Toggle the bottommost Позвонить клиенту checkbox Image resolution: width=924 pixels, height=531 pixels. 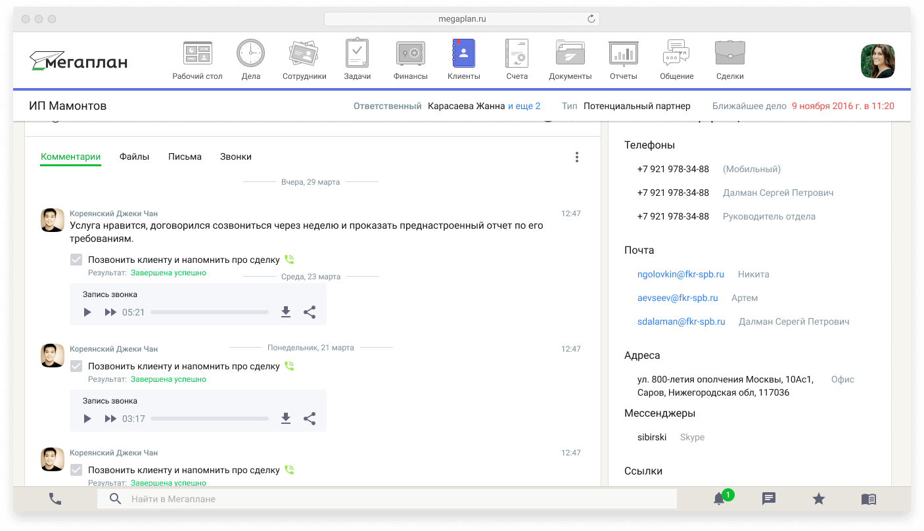pos(76,470)
